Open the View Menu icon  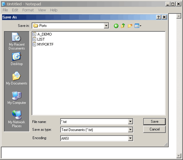point(138,26)
